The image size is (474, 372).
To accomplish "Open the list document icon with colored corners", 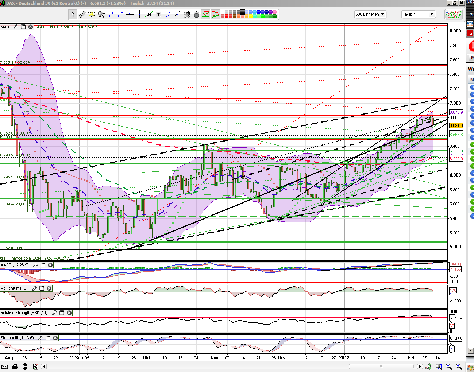I will [x=35, y=367].
